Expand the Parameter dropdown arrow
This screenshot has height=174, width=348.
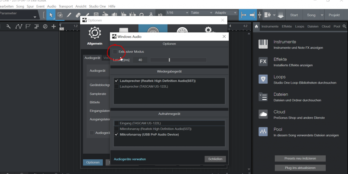click(35, 17)
